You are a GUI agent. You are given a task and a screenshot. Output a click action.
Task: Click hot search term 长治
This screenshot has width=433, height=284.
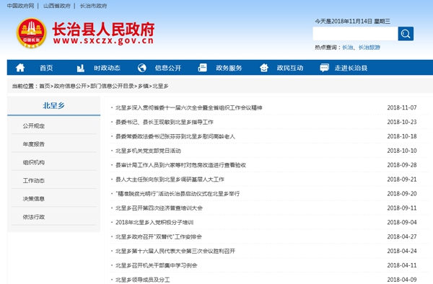(x=348, y=48)
